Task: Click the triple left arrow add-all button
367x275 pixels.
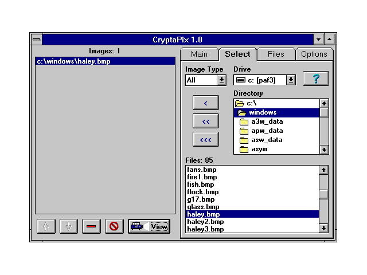Action: pos(206,140)
